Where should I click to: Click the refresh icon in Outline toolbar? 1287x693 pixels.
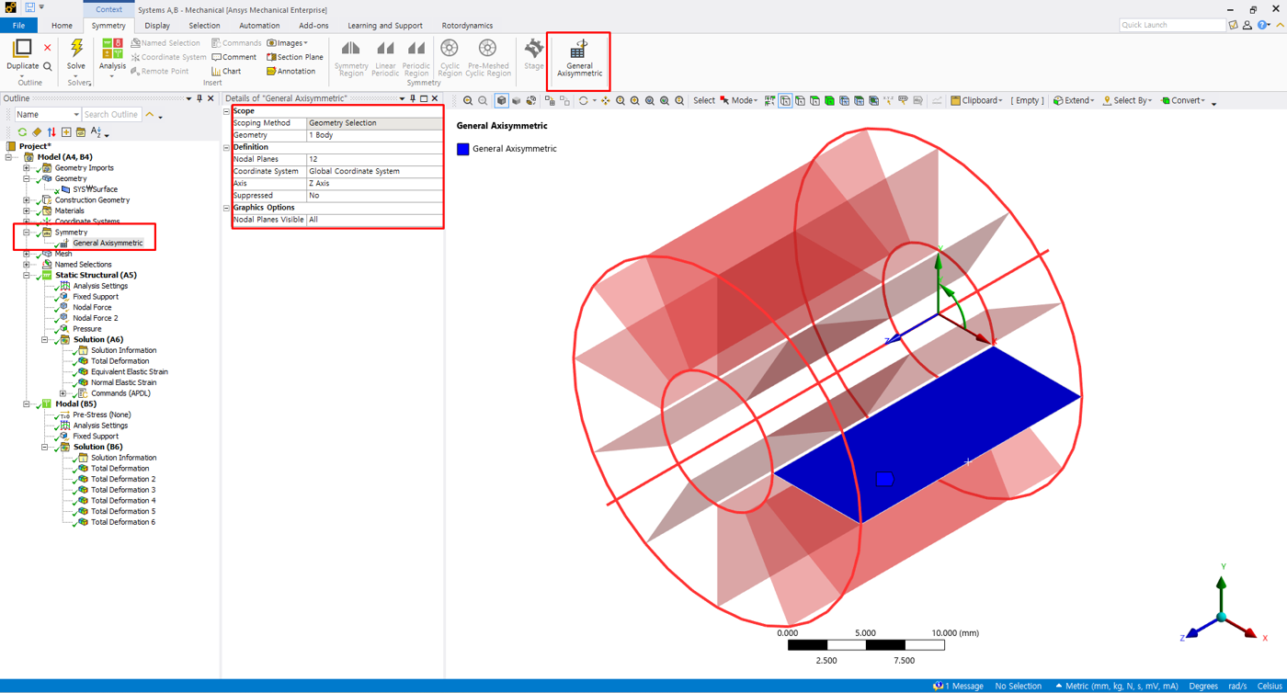22,132
